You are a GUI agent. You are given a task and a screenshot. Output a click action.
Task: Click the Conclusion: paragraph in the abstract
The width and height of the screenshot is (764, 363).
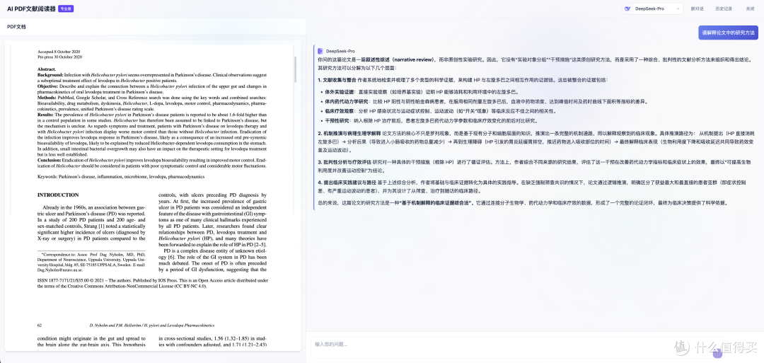point(153,163)
